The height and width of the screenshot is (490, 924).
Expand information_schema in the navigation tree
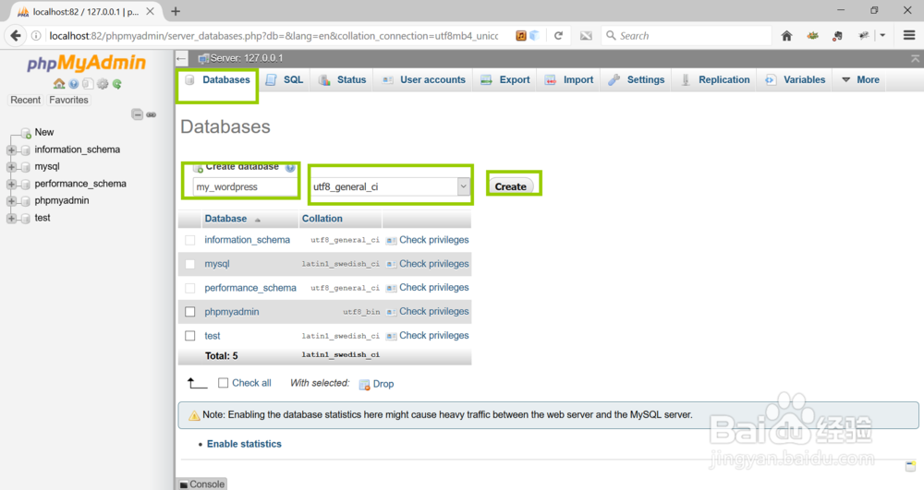pyautogui.click(x=11, y=150)
